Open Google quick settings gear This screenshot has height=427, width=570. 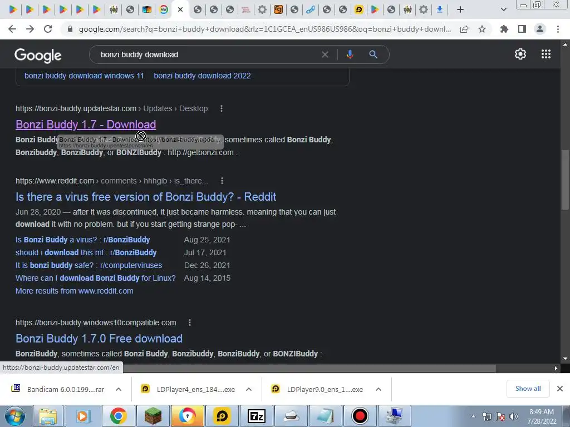[520, 54]
